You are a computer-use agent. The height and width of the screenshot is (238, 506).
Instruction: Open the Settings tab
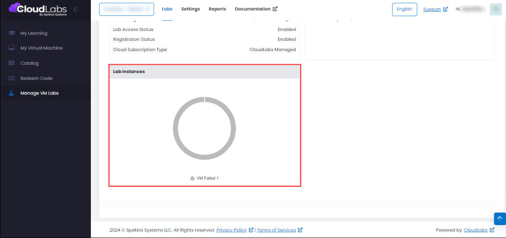[190, 9]
